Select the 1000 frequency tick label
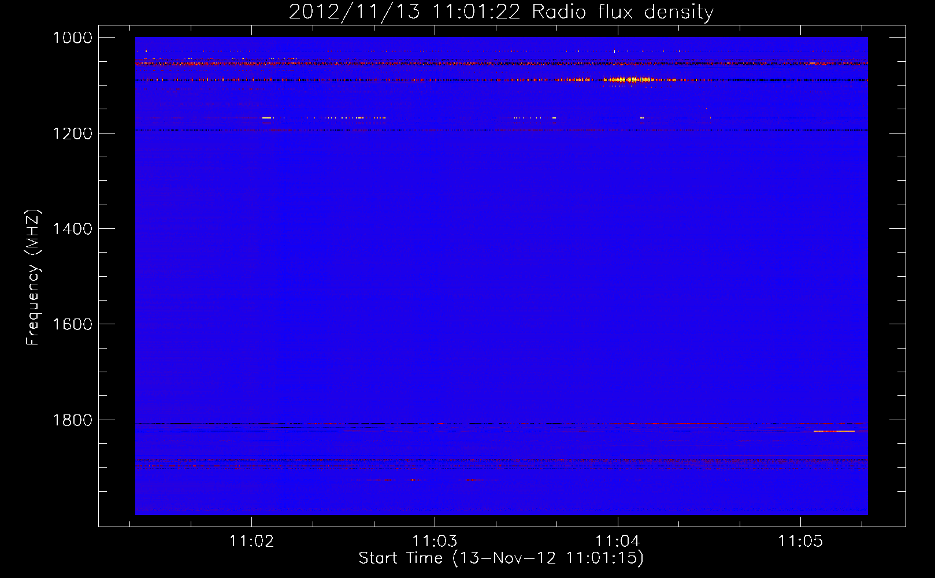 click(x=72, y=38)
